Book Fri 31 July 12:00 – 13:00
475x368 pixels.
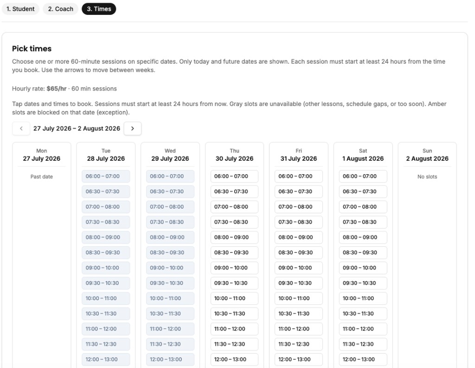click(299, 360)
